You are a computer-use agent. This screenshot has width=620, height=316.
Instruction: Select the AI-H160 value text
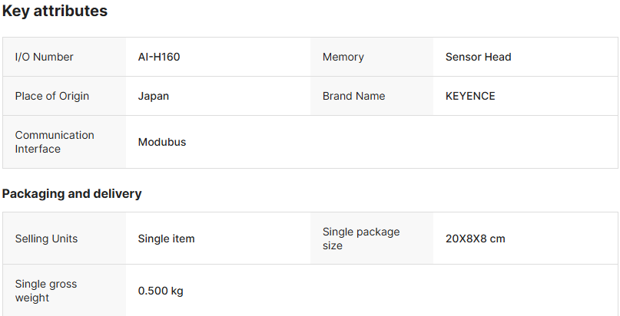coord(159,57)
